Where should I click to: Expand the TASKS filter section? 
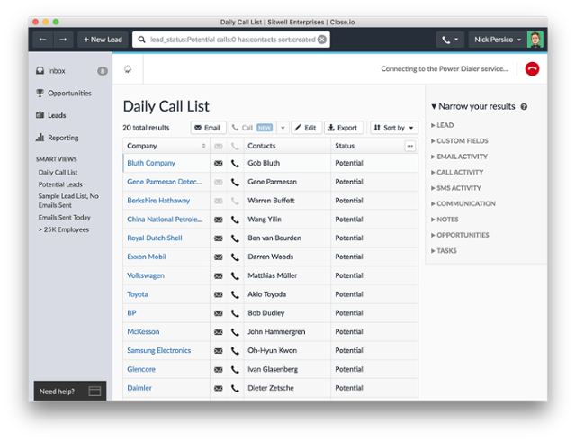click(x=444, y=251)
